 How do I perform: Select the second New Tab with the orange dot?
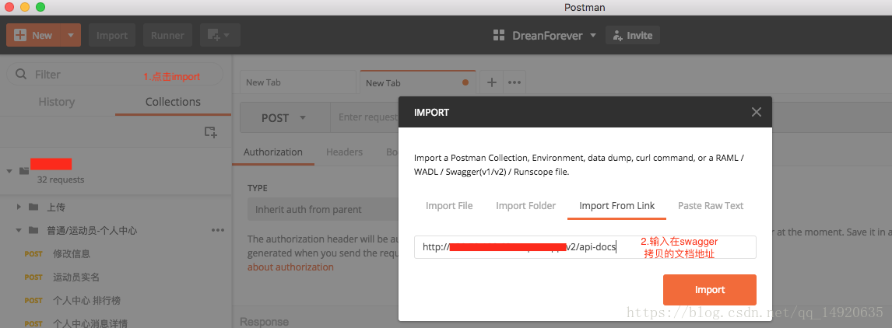418,82
